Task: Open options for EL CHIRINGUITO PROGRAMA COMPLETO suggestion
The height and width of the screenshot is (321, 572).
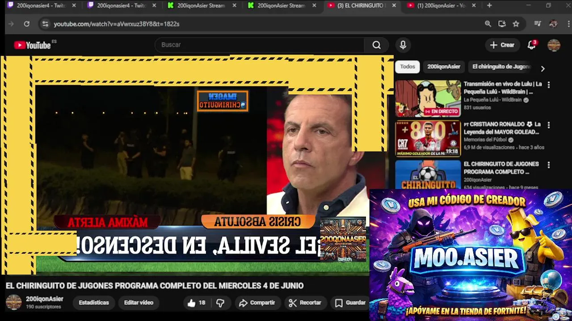Action: click(x=549, y=165)
